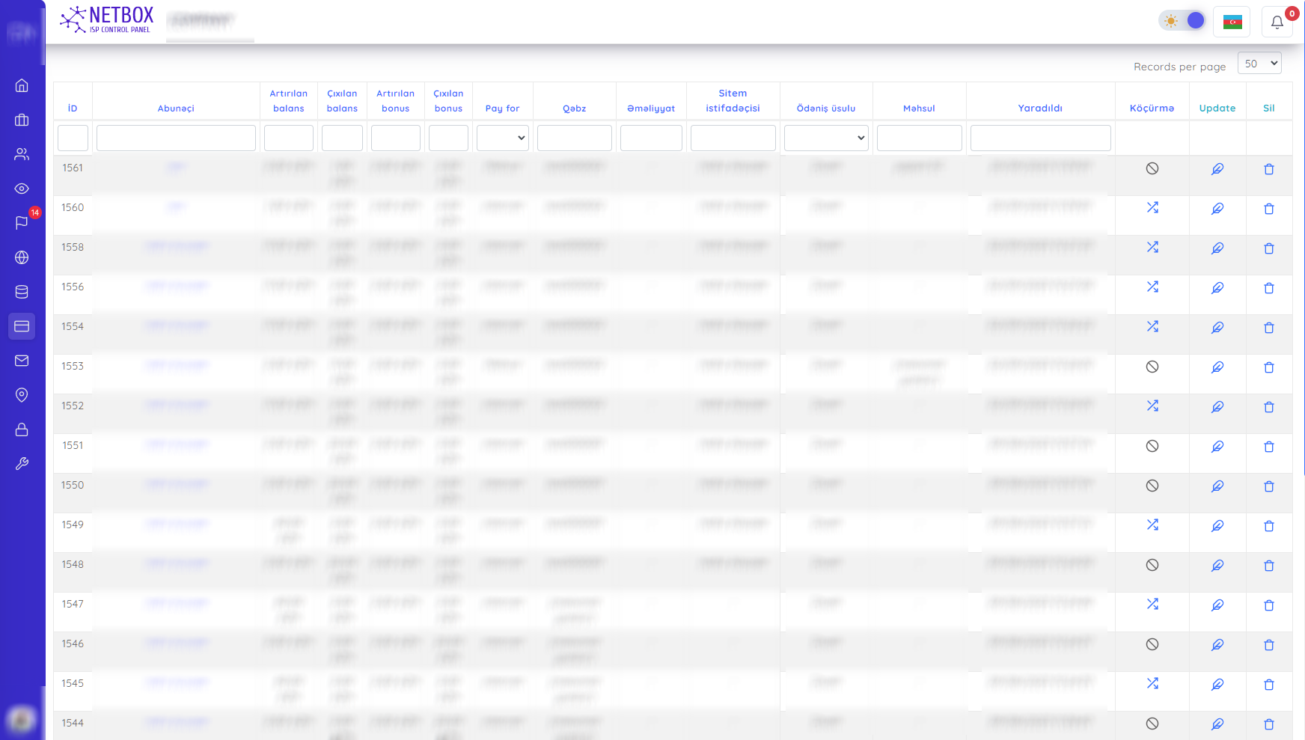Sort by the Yaradıldı column header
Screen dimensions: 1305x740
click(1039, 108)
